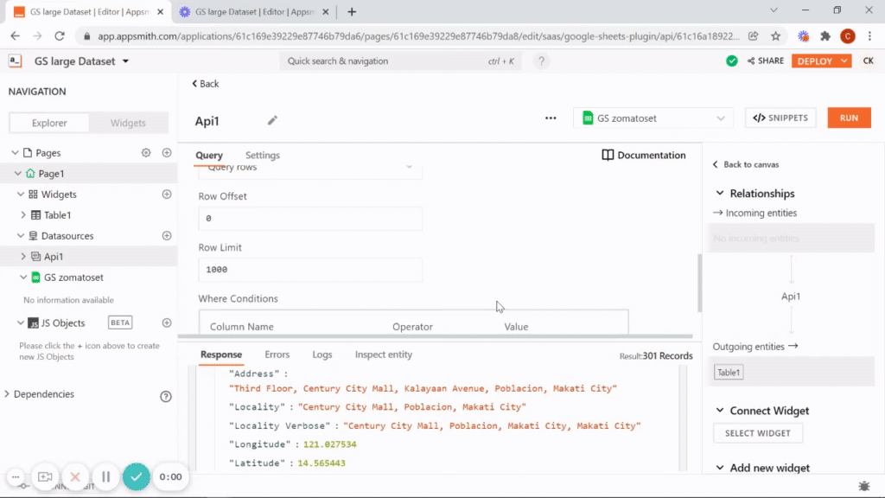The image size is (885, 498).
Task: Click the plus icon beside JS Objects
Action: tap(167, 323)
